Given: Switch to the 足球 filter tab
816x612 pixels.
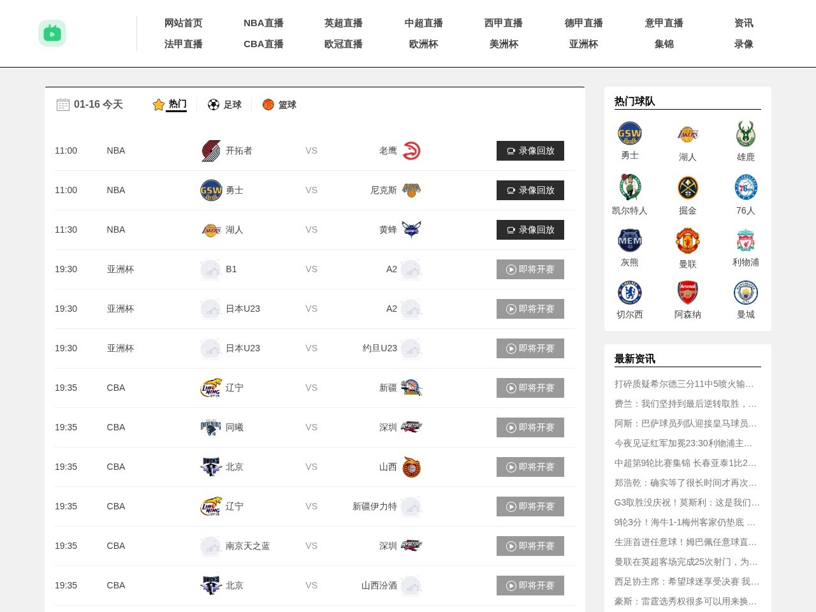Looking at the screenshot, I should [x=225, y=105].
